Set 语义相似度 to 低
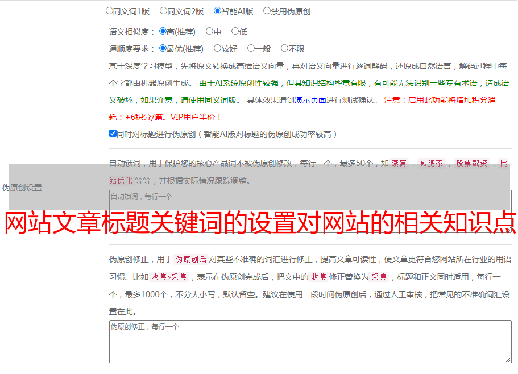Screen dimensions: 518x374 coord(235,31)
